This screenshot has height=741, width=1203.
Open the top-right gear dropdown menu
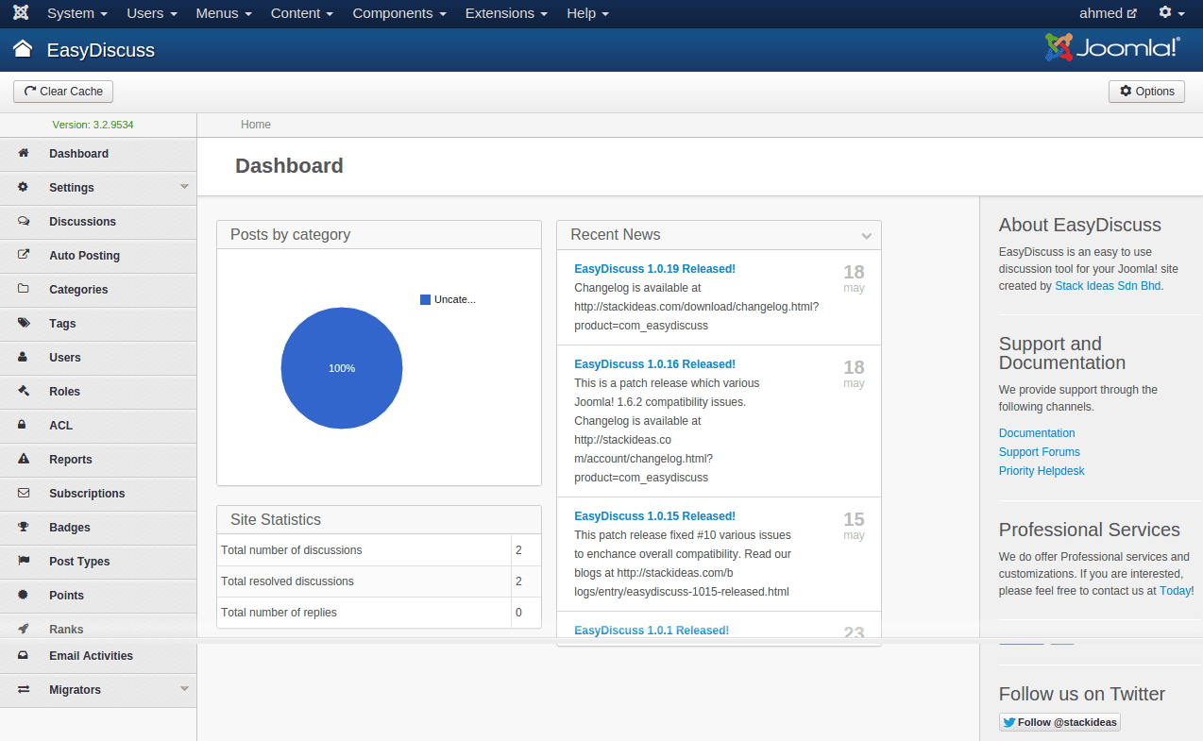tap(1172, 13)
